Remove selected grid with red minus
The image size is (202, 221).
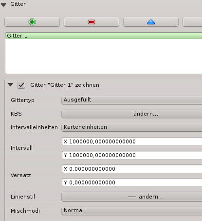(92, 22)
